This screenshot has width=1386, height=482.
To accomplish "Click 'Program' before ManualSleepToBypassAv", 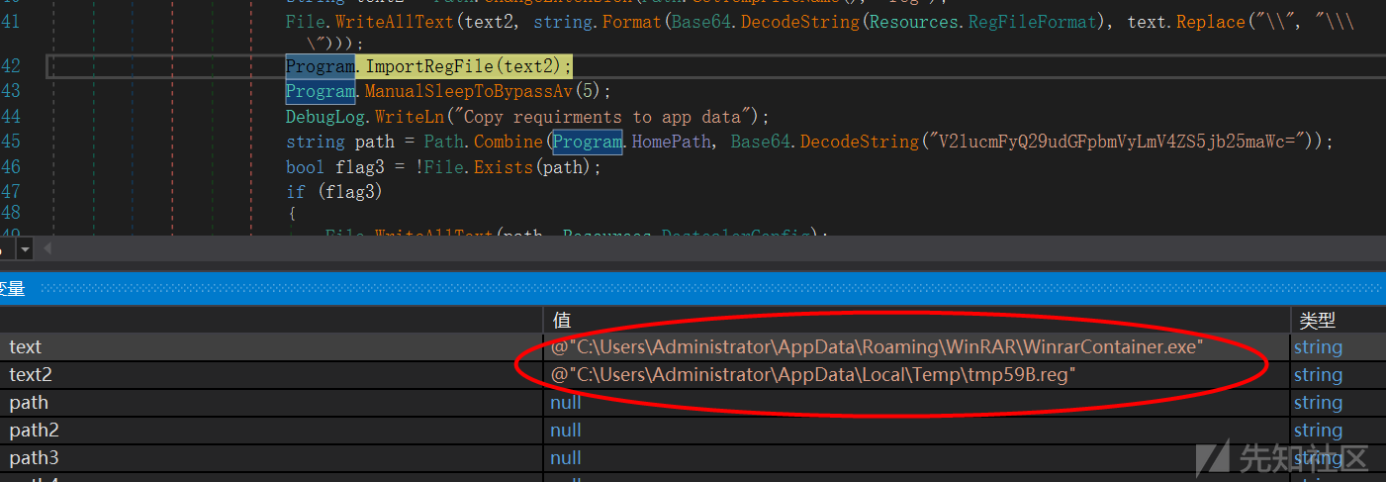I will tap(320, 92).
